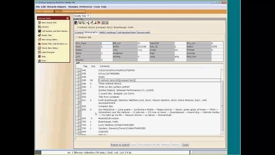Switch to the Bound-with tab
Viewport: 275px width, 155px height.
click(144, 33)
